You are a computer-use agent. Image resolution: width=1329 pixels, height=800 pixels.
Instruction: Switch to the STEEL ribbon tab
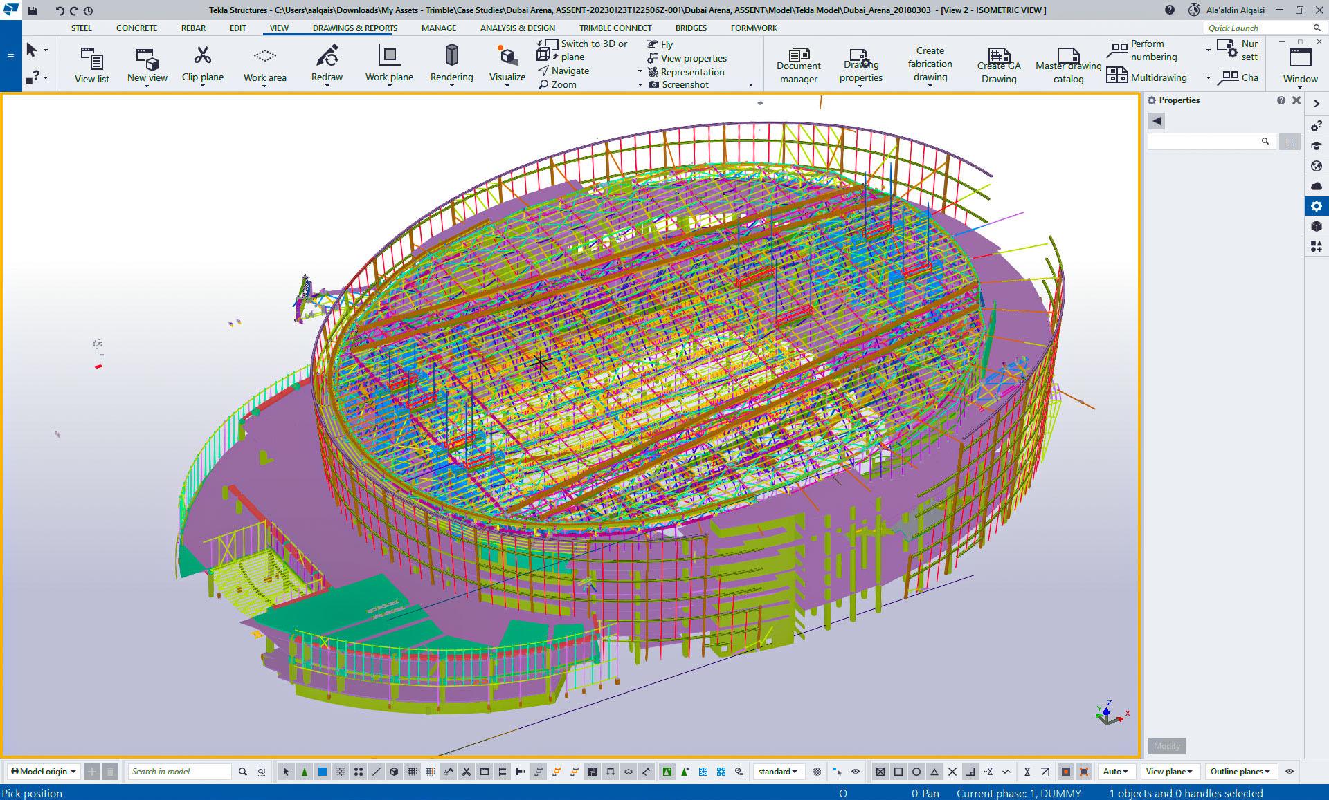(x=81, y=28)
